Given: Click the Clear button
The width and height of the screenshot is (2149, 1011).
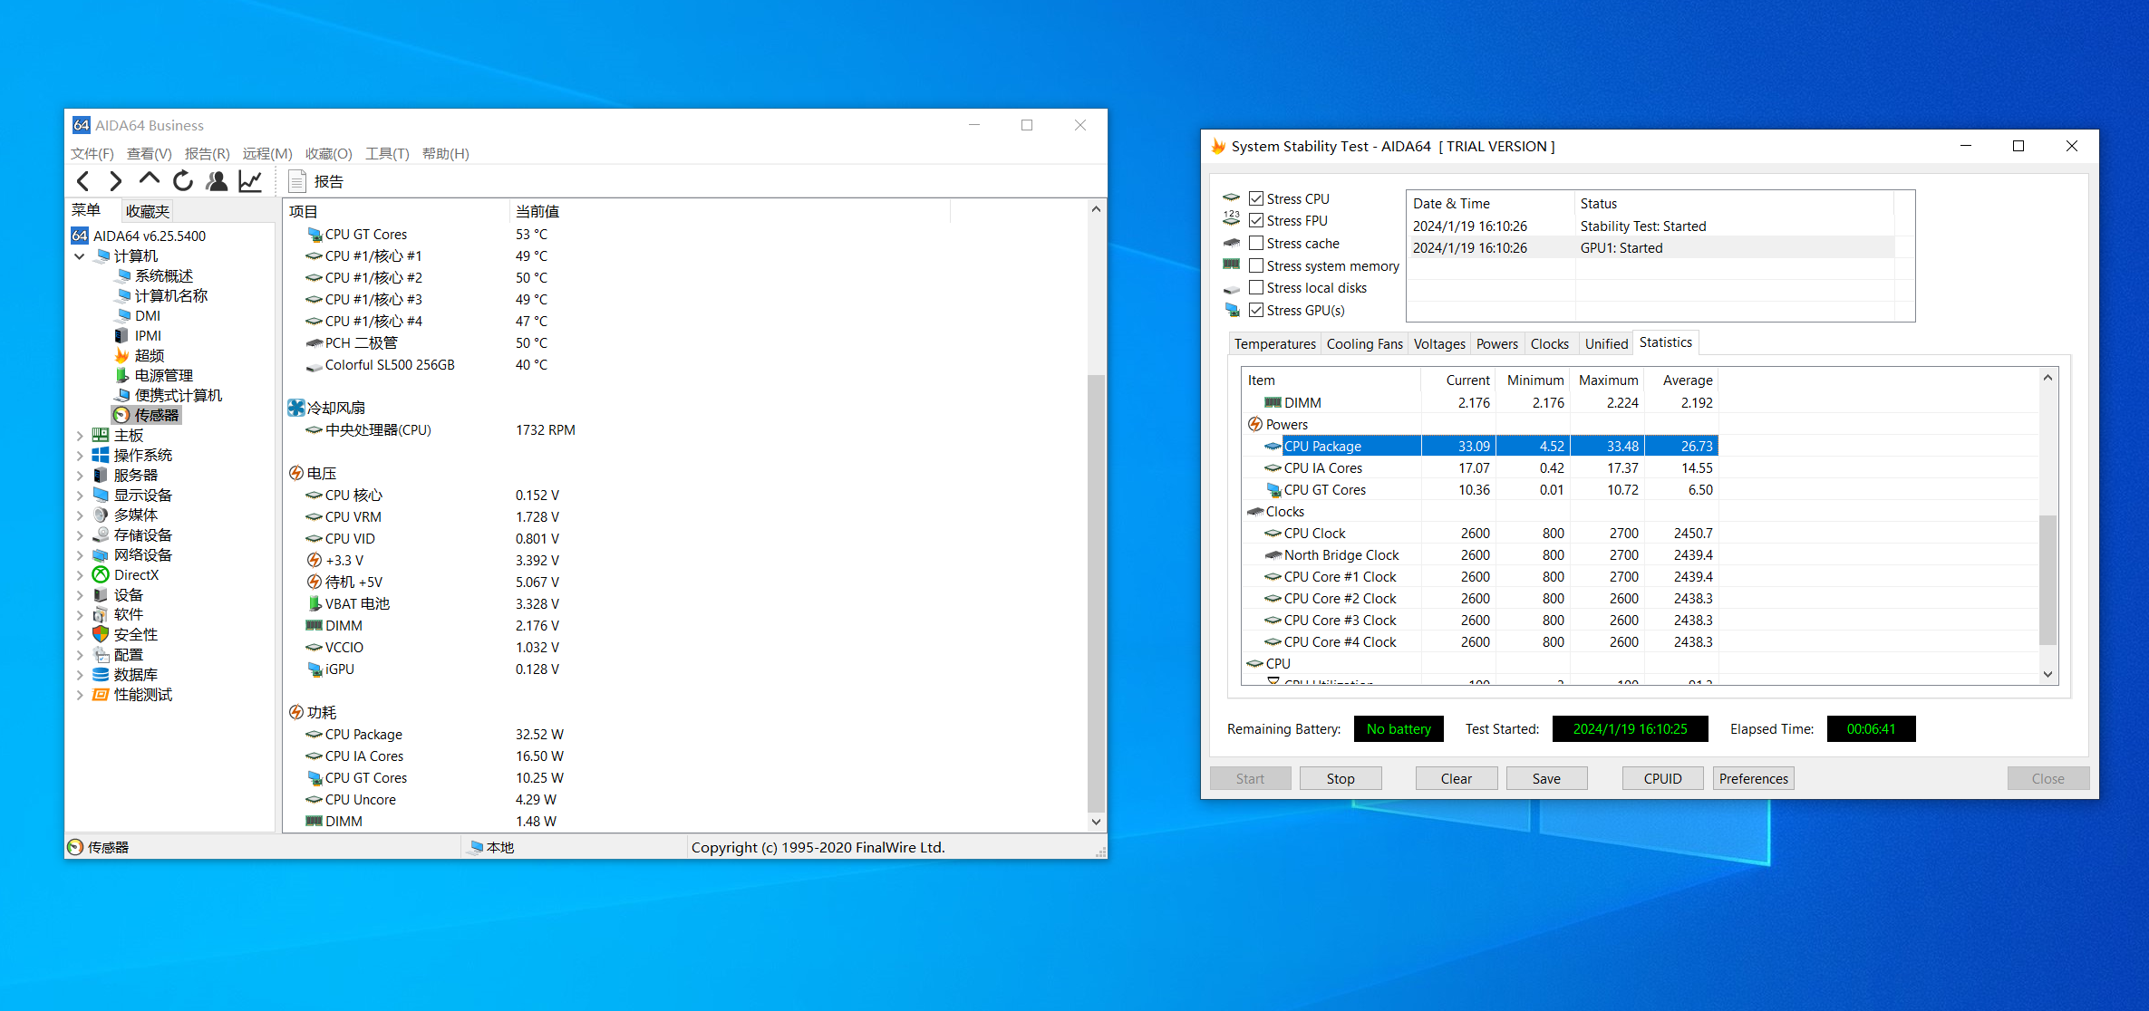Looking at the screenshot, I should coord(1457,779).
